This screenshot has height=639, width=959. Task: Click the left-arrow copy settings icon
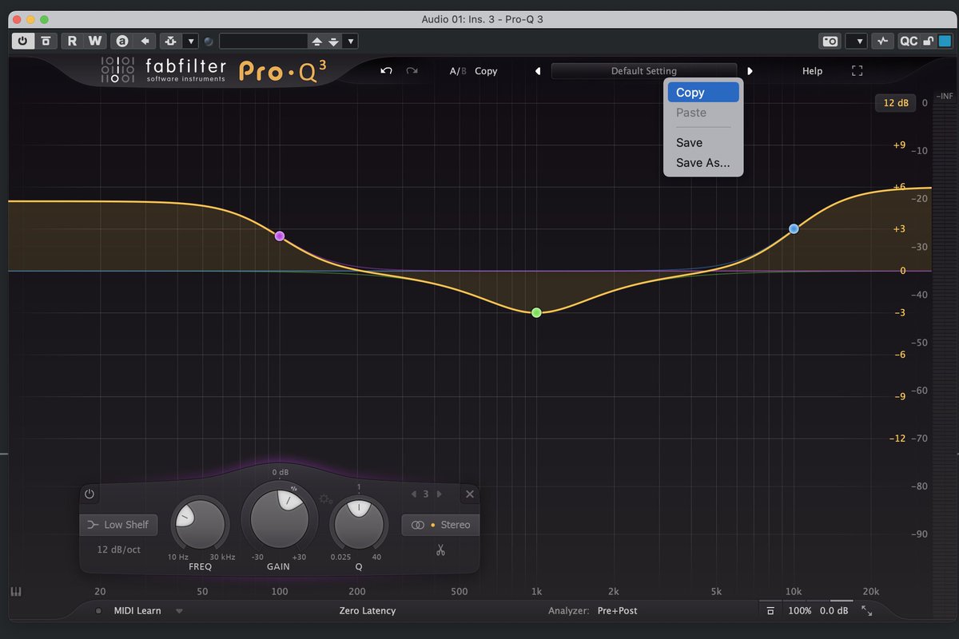145,41
